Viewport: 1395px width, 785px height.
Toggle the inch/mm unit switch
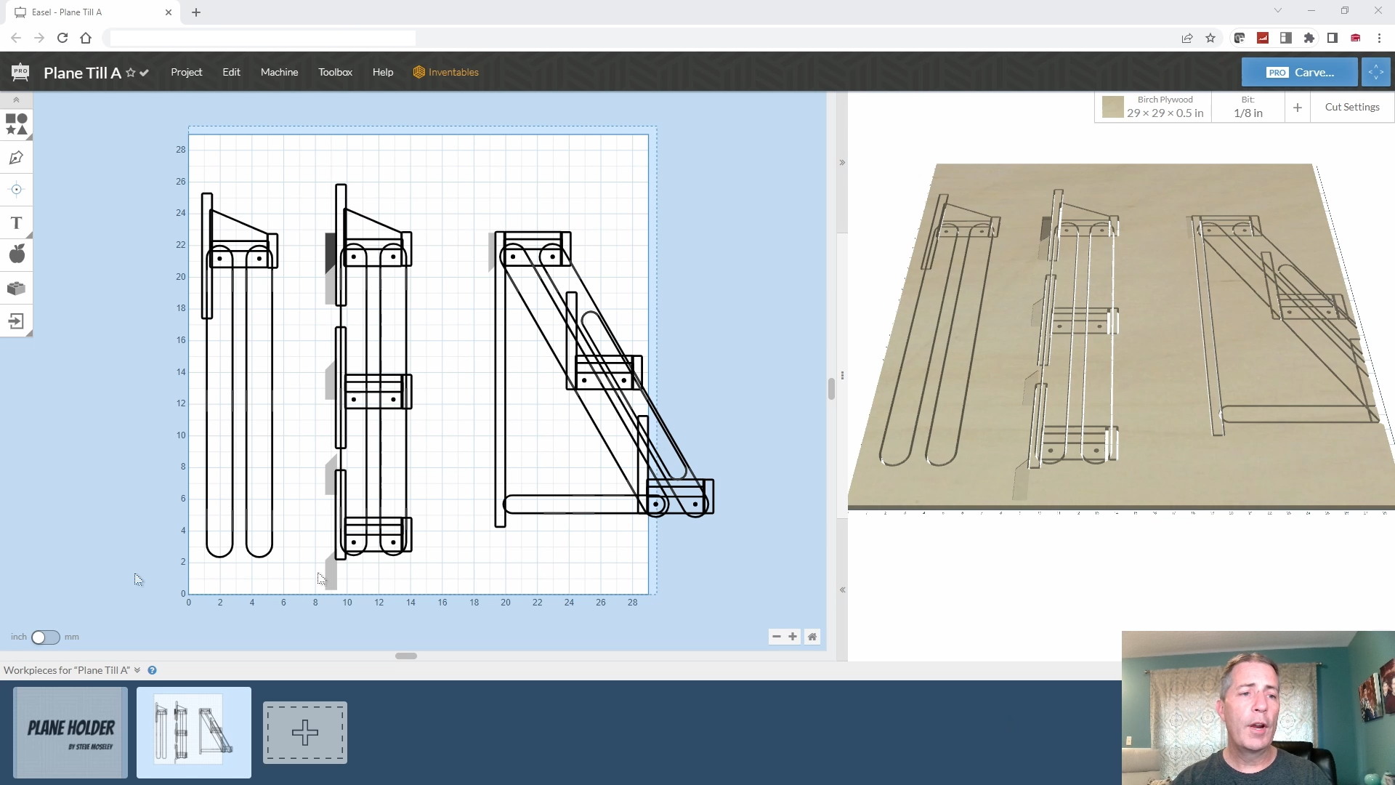click(45, 637)
